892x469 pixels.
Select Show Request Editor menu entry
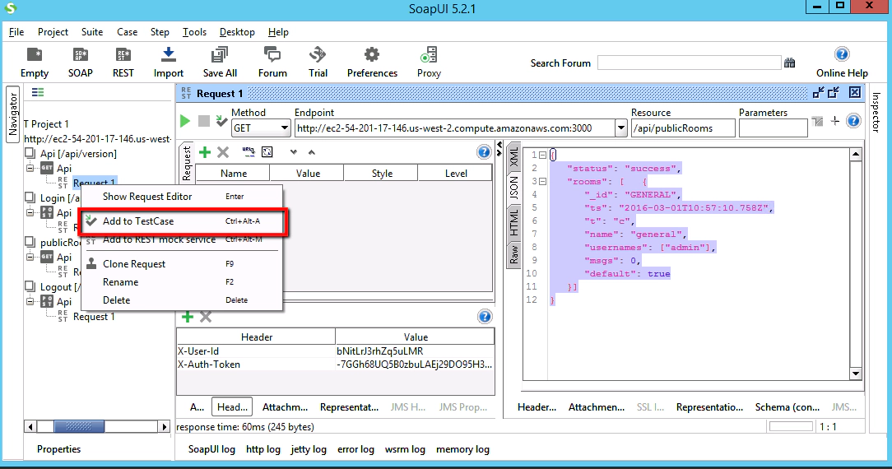coord(184,196)
